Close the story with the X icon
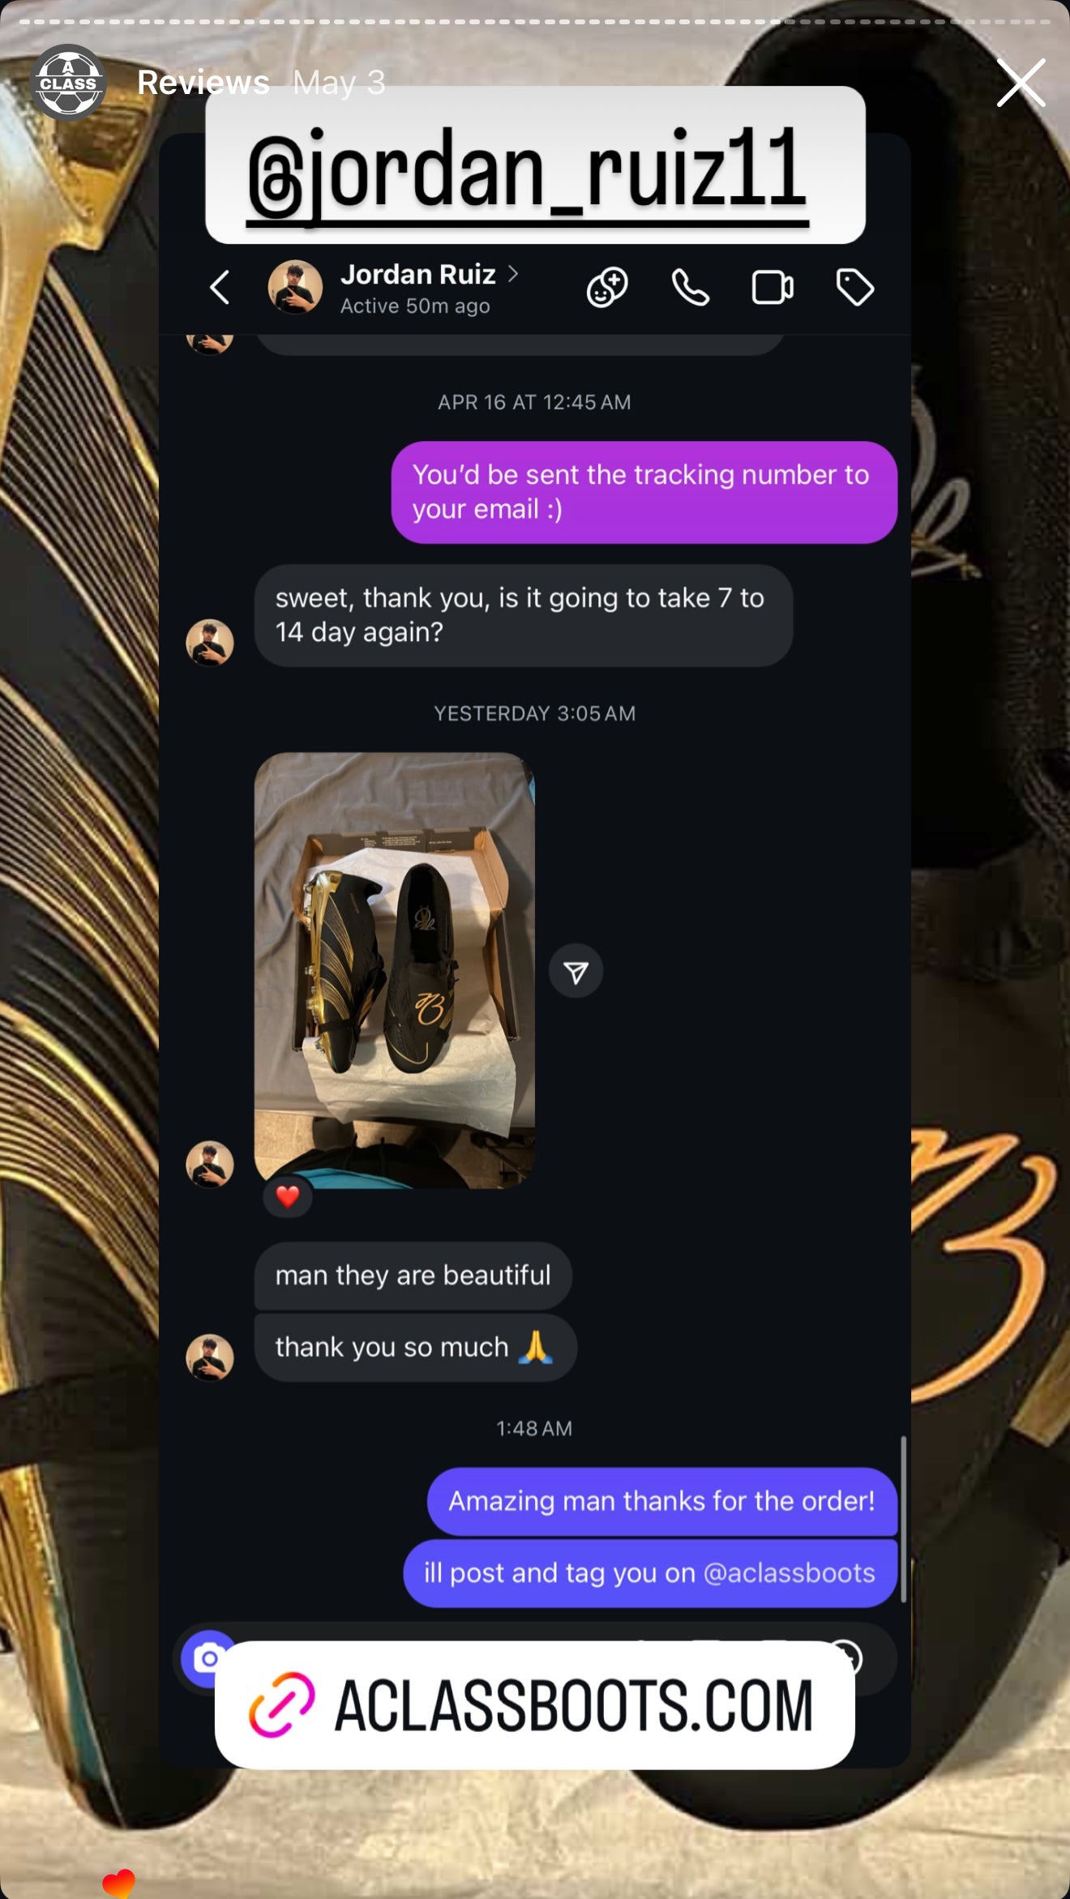Screen dimensions: 1070x1899 pos(1021,83)
